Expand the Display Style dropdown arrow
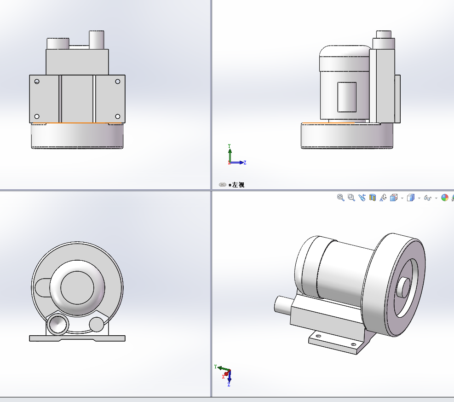This screenshot has width=454, height=402. click(419, 198)
